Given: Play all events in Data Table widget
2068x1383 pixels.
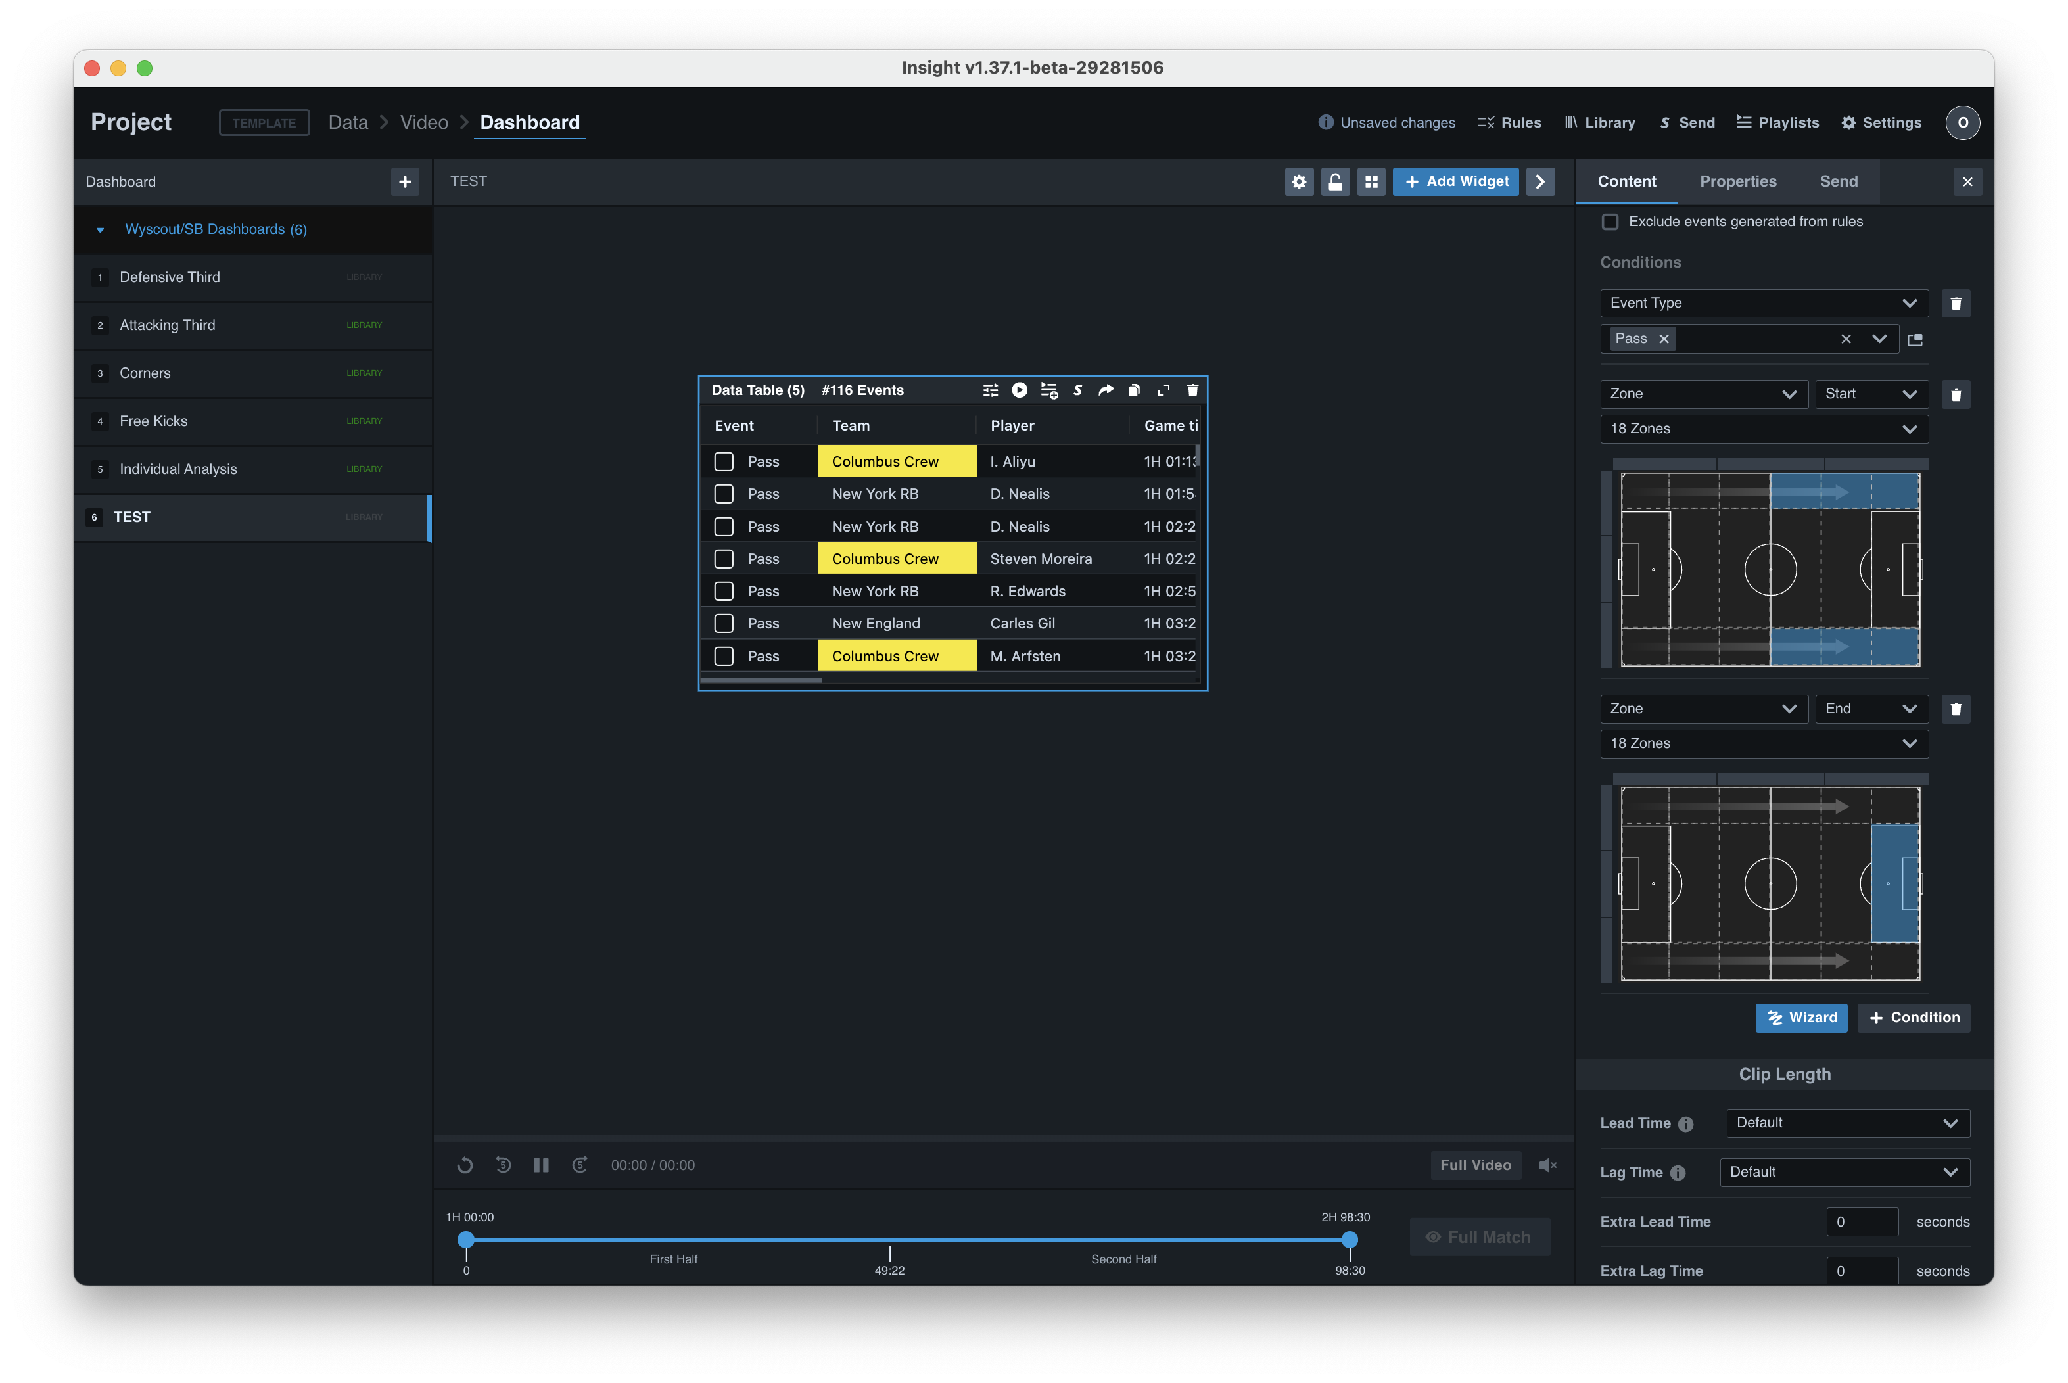Looking at the screenshot, I should click(x=1020, y=390).
